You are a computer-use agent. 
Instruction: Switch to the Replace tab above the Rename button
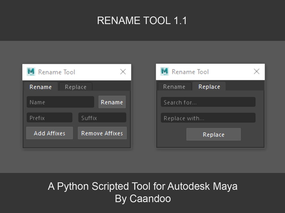tap(75, 87)
